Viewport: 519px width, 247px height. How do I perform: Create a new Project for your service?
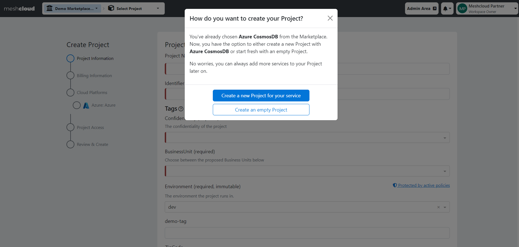click(261, 95)
